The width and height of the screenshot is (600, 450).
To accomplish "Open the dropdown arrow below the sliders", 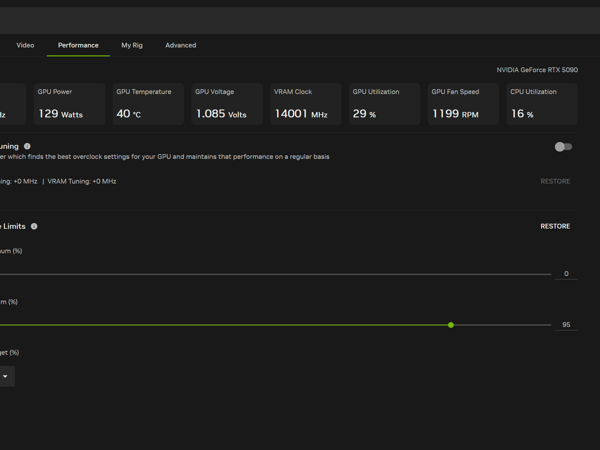I will point(5,376).
